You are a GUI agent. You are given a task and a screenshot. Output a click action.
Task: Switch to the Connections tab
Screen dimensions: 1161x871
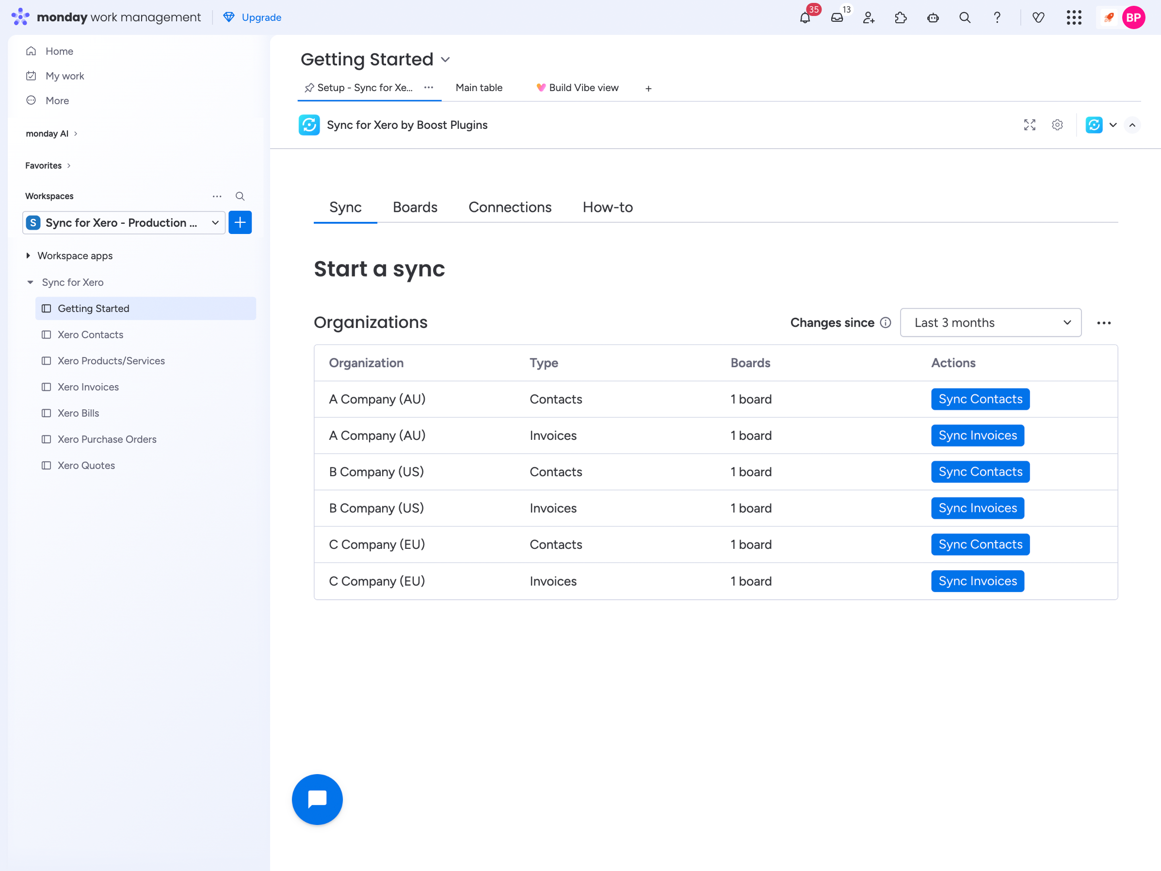[510, 207]
